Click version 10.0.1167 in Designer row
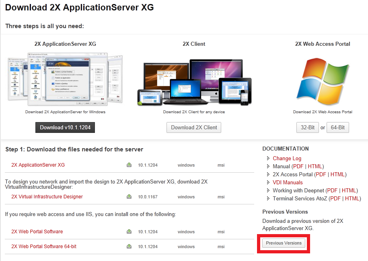The image size is (368, 261). pyautogui.click(x=148, y=197)
